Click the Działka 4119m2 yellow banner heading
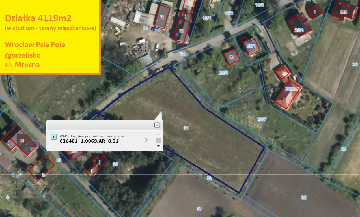 click(38, 18)
